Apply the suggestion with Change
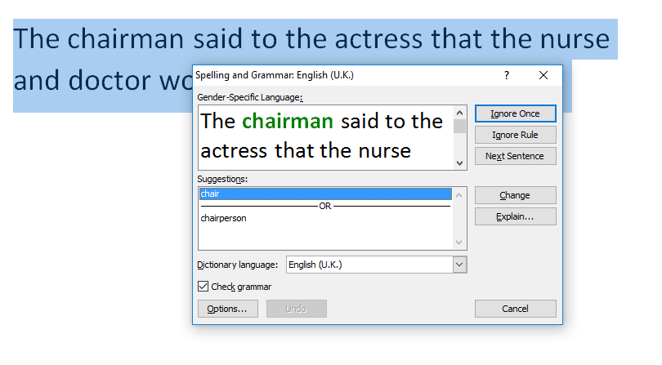This screenshot has width=662, height=365. 515,195
